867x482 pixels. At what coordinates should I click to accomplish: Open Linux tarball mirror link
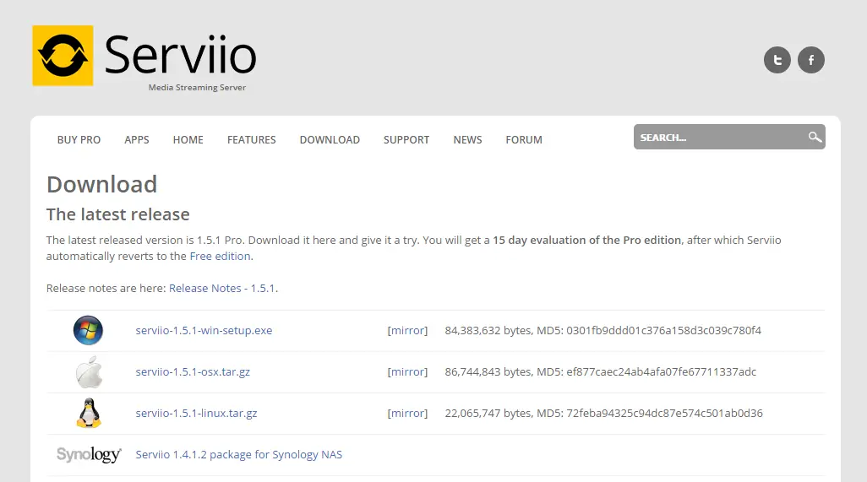(407, 413)
